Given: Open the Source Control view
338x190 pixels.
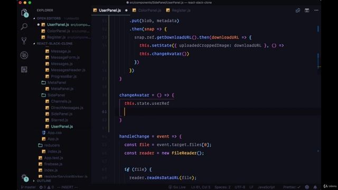Looking at the screenshot, I should pos(24,41).
